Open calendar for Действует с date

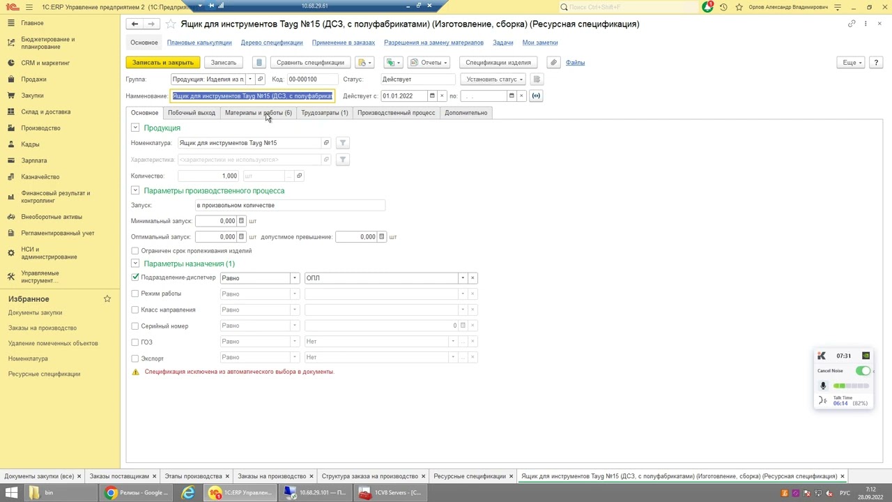pos(432,96)
